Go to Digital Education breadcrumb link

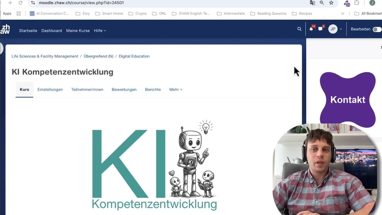coord(134,56)
